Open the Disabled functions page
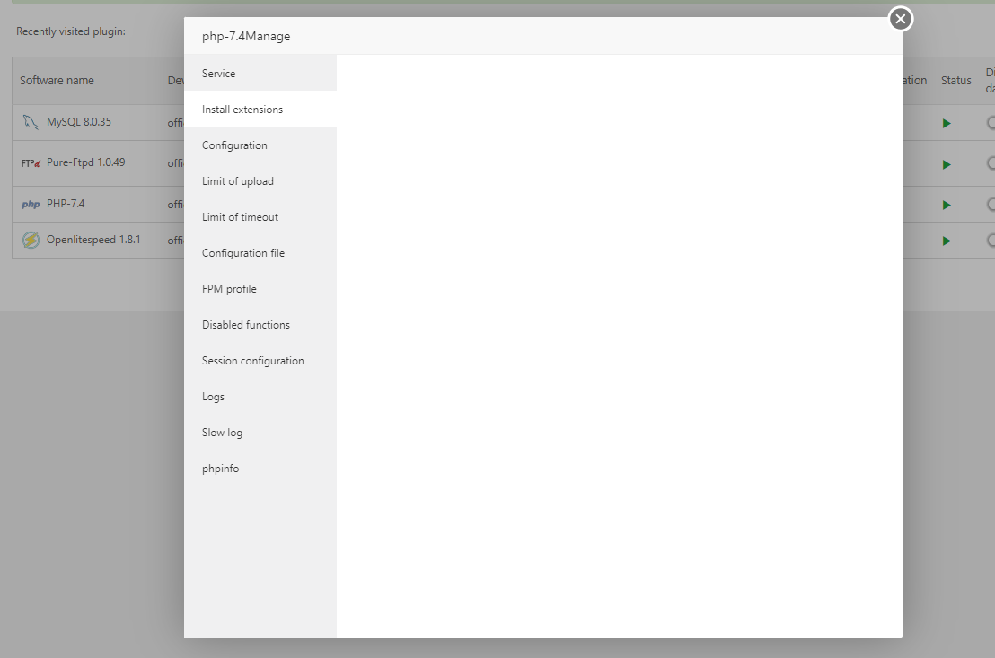The image size is (995, 658). pos(246,324)
